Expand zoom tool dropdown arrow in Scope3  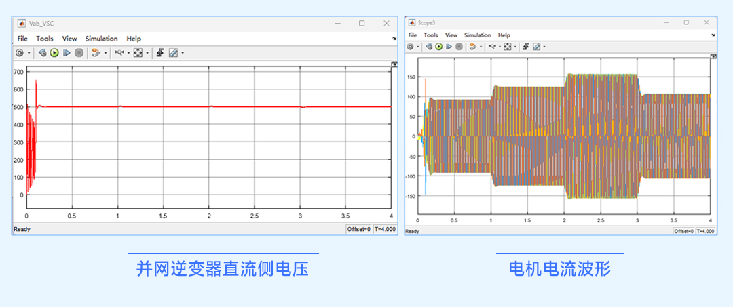(x=500, y=47)
